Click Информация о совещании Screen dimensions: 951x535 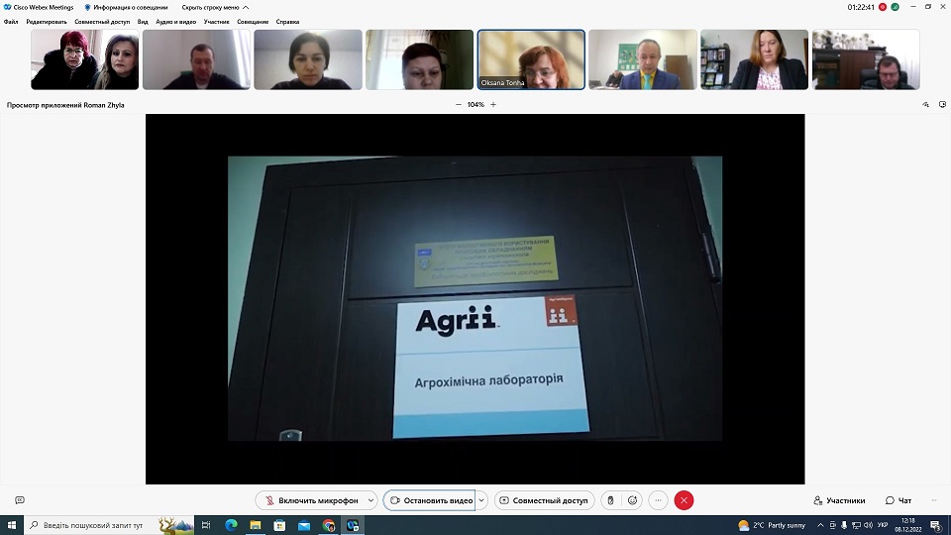[x=126, y=7]
